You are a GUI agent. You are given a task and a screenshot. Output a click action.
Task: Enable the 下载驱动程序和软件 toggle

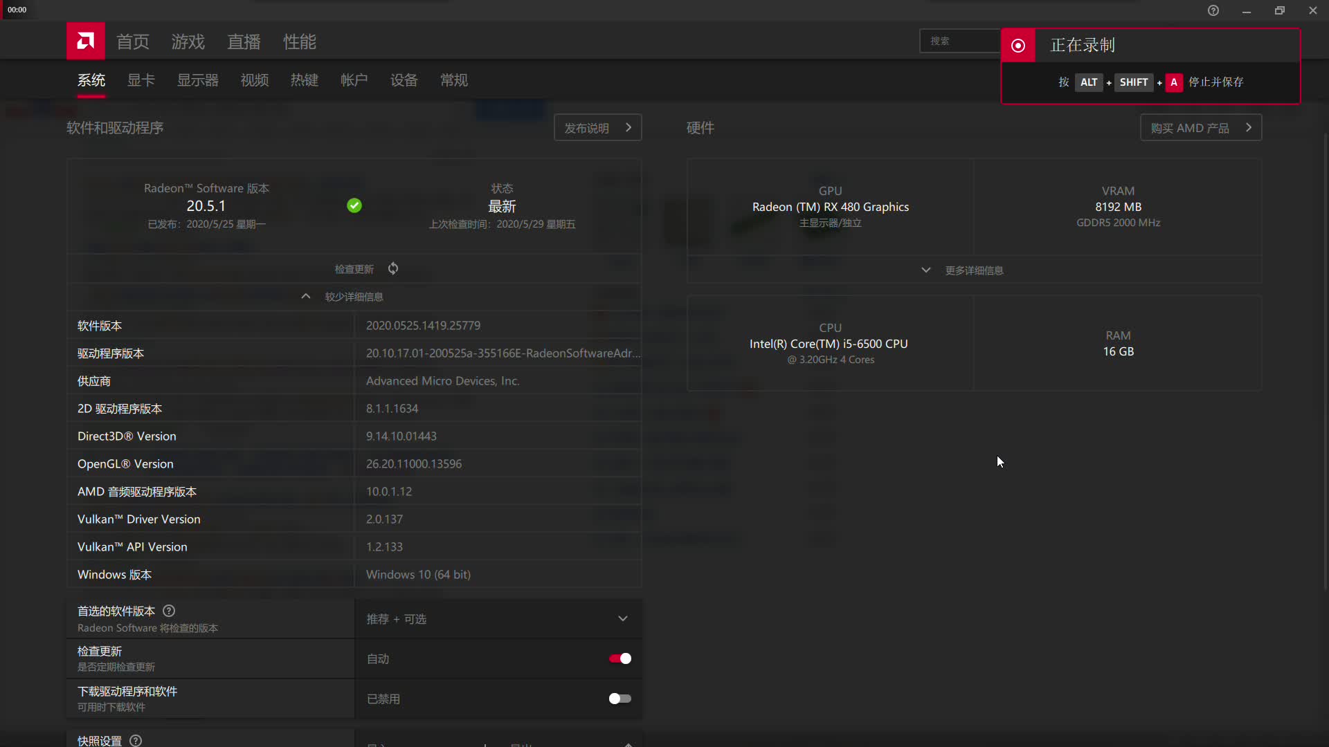620,699
